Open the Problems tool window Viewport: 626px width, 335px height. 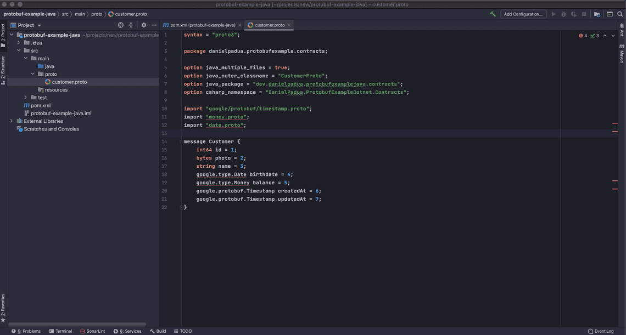pos(26,331)
